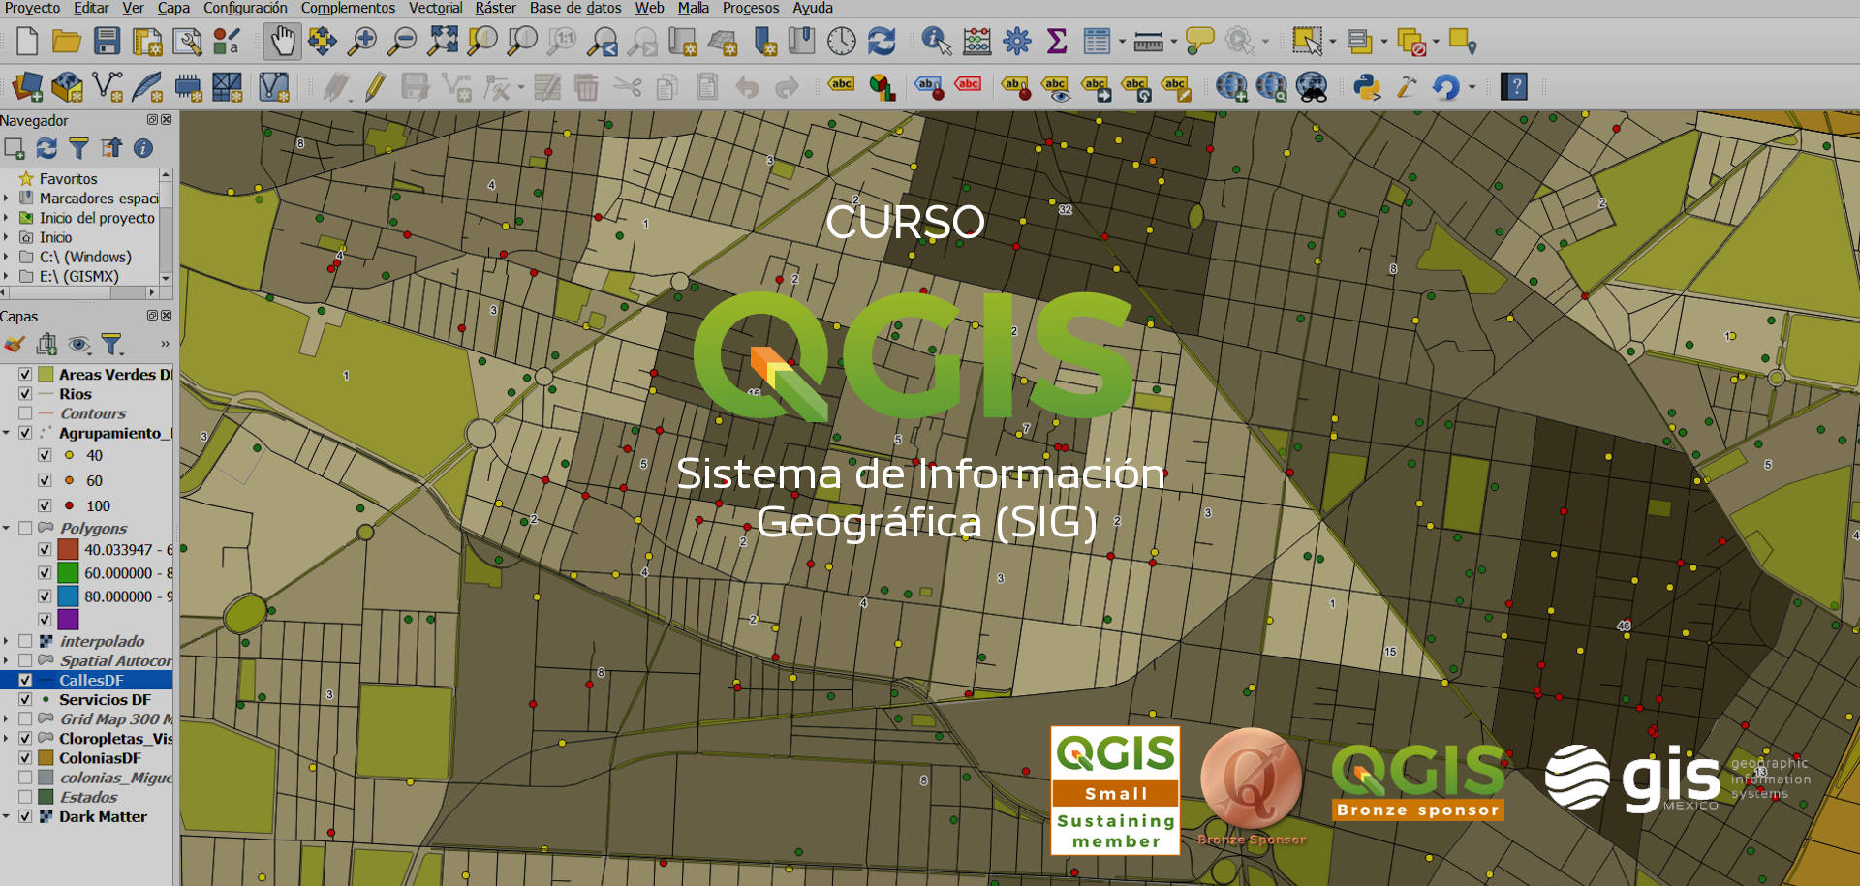The width and height of the screenshot is (1860, 886).
Task: Collapse the Polygons group
Action: (x=6, y=528)
